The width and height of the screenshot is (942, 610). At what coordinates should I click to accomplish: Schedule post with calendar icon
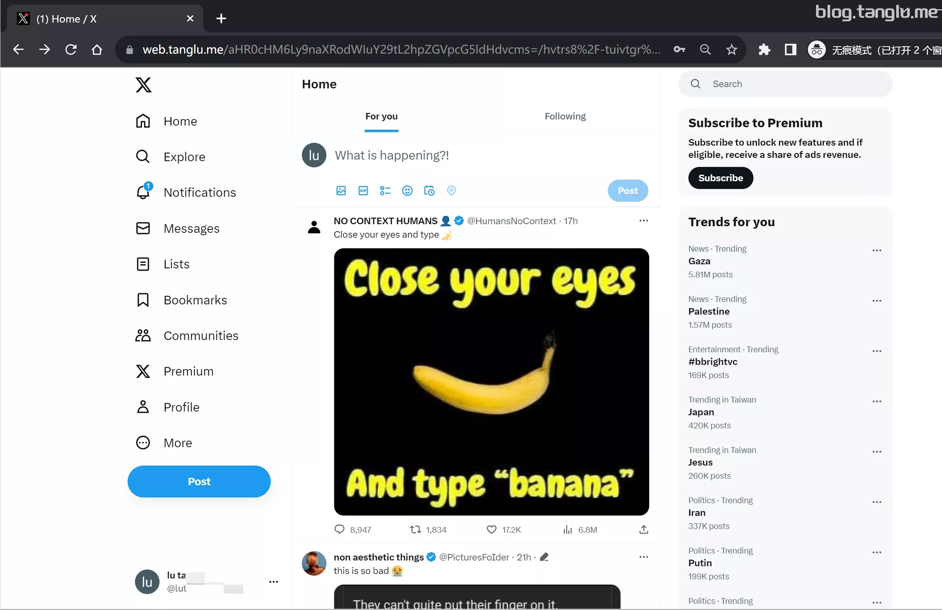[x=429, y=191]
